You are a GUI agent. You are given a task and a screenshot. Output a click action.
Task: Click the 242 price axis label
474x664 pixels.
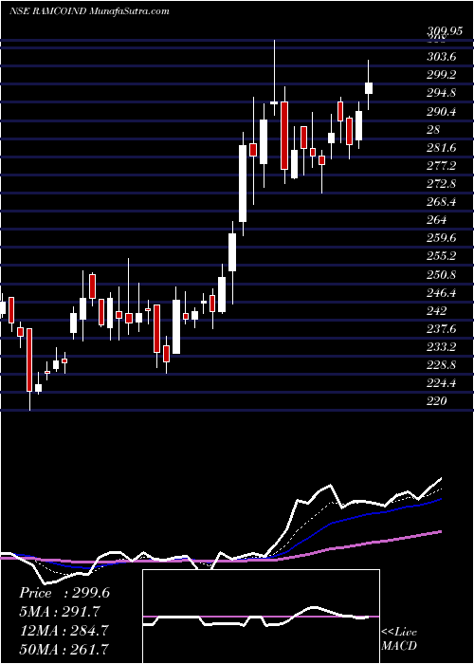[437, 311]
